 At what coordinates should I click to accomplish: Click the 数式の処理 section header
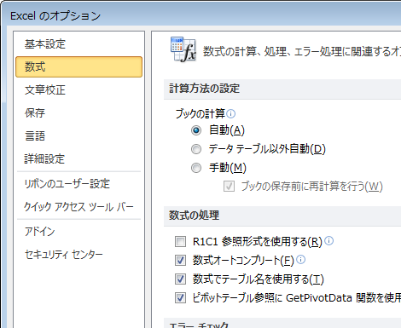194,216
